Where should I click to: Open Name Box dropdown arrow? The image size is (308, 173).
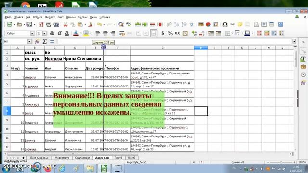(x=29, y=41)
